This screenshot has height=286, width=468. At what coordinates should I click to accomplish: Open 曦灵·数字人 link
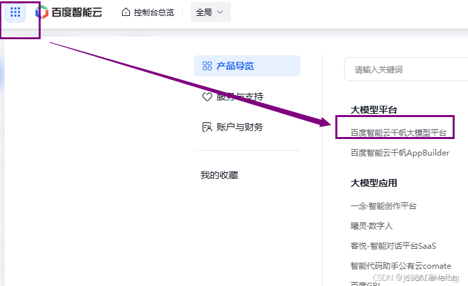coord(371,226)
